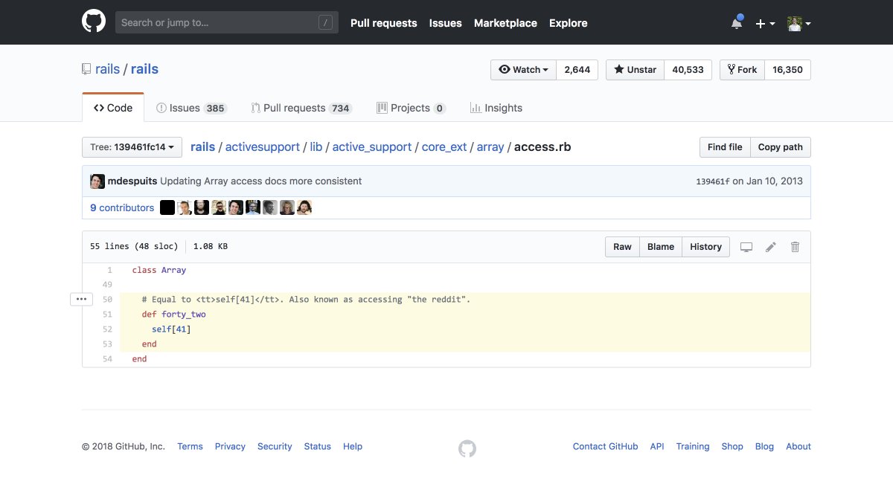Click the first black contributor avatar
This screenshot has width=893, height=496.
167,207
